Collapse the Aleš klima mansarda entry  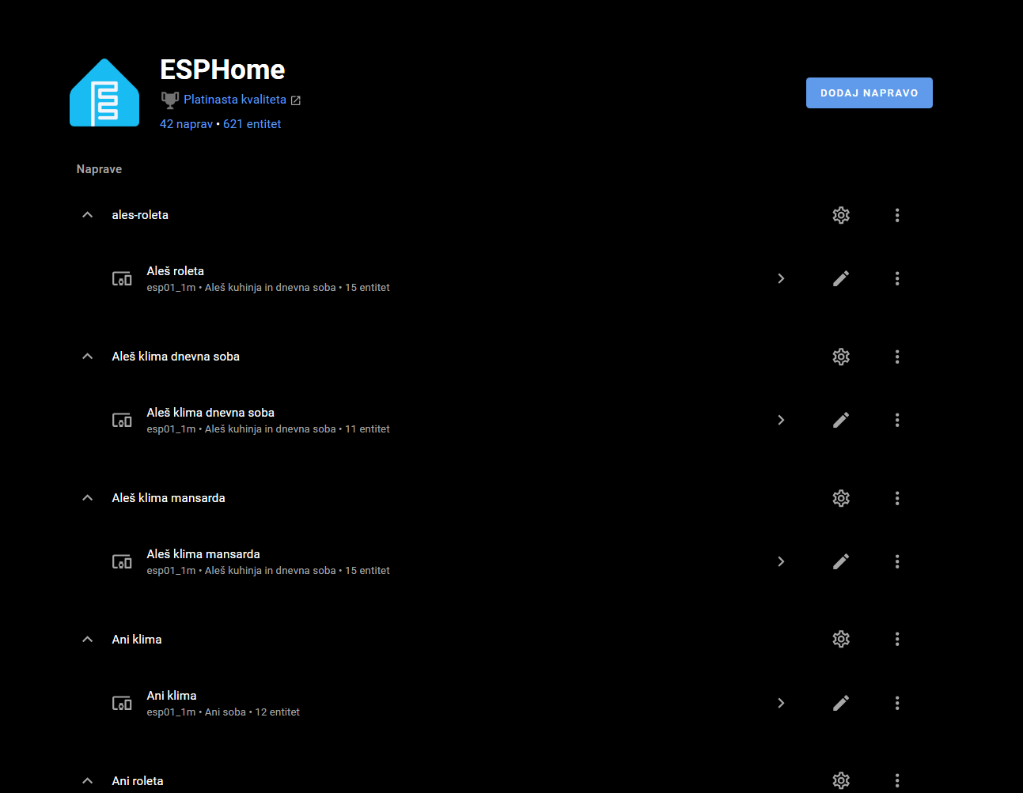tap(88, 498)
